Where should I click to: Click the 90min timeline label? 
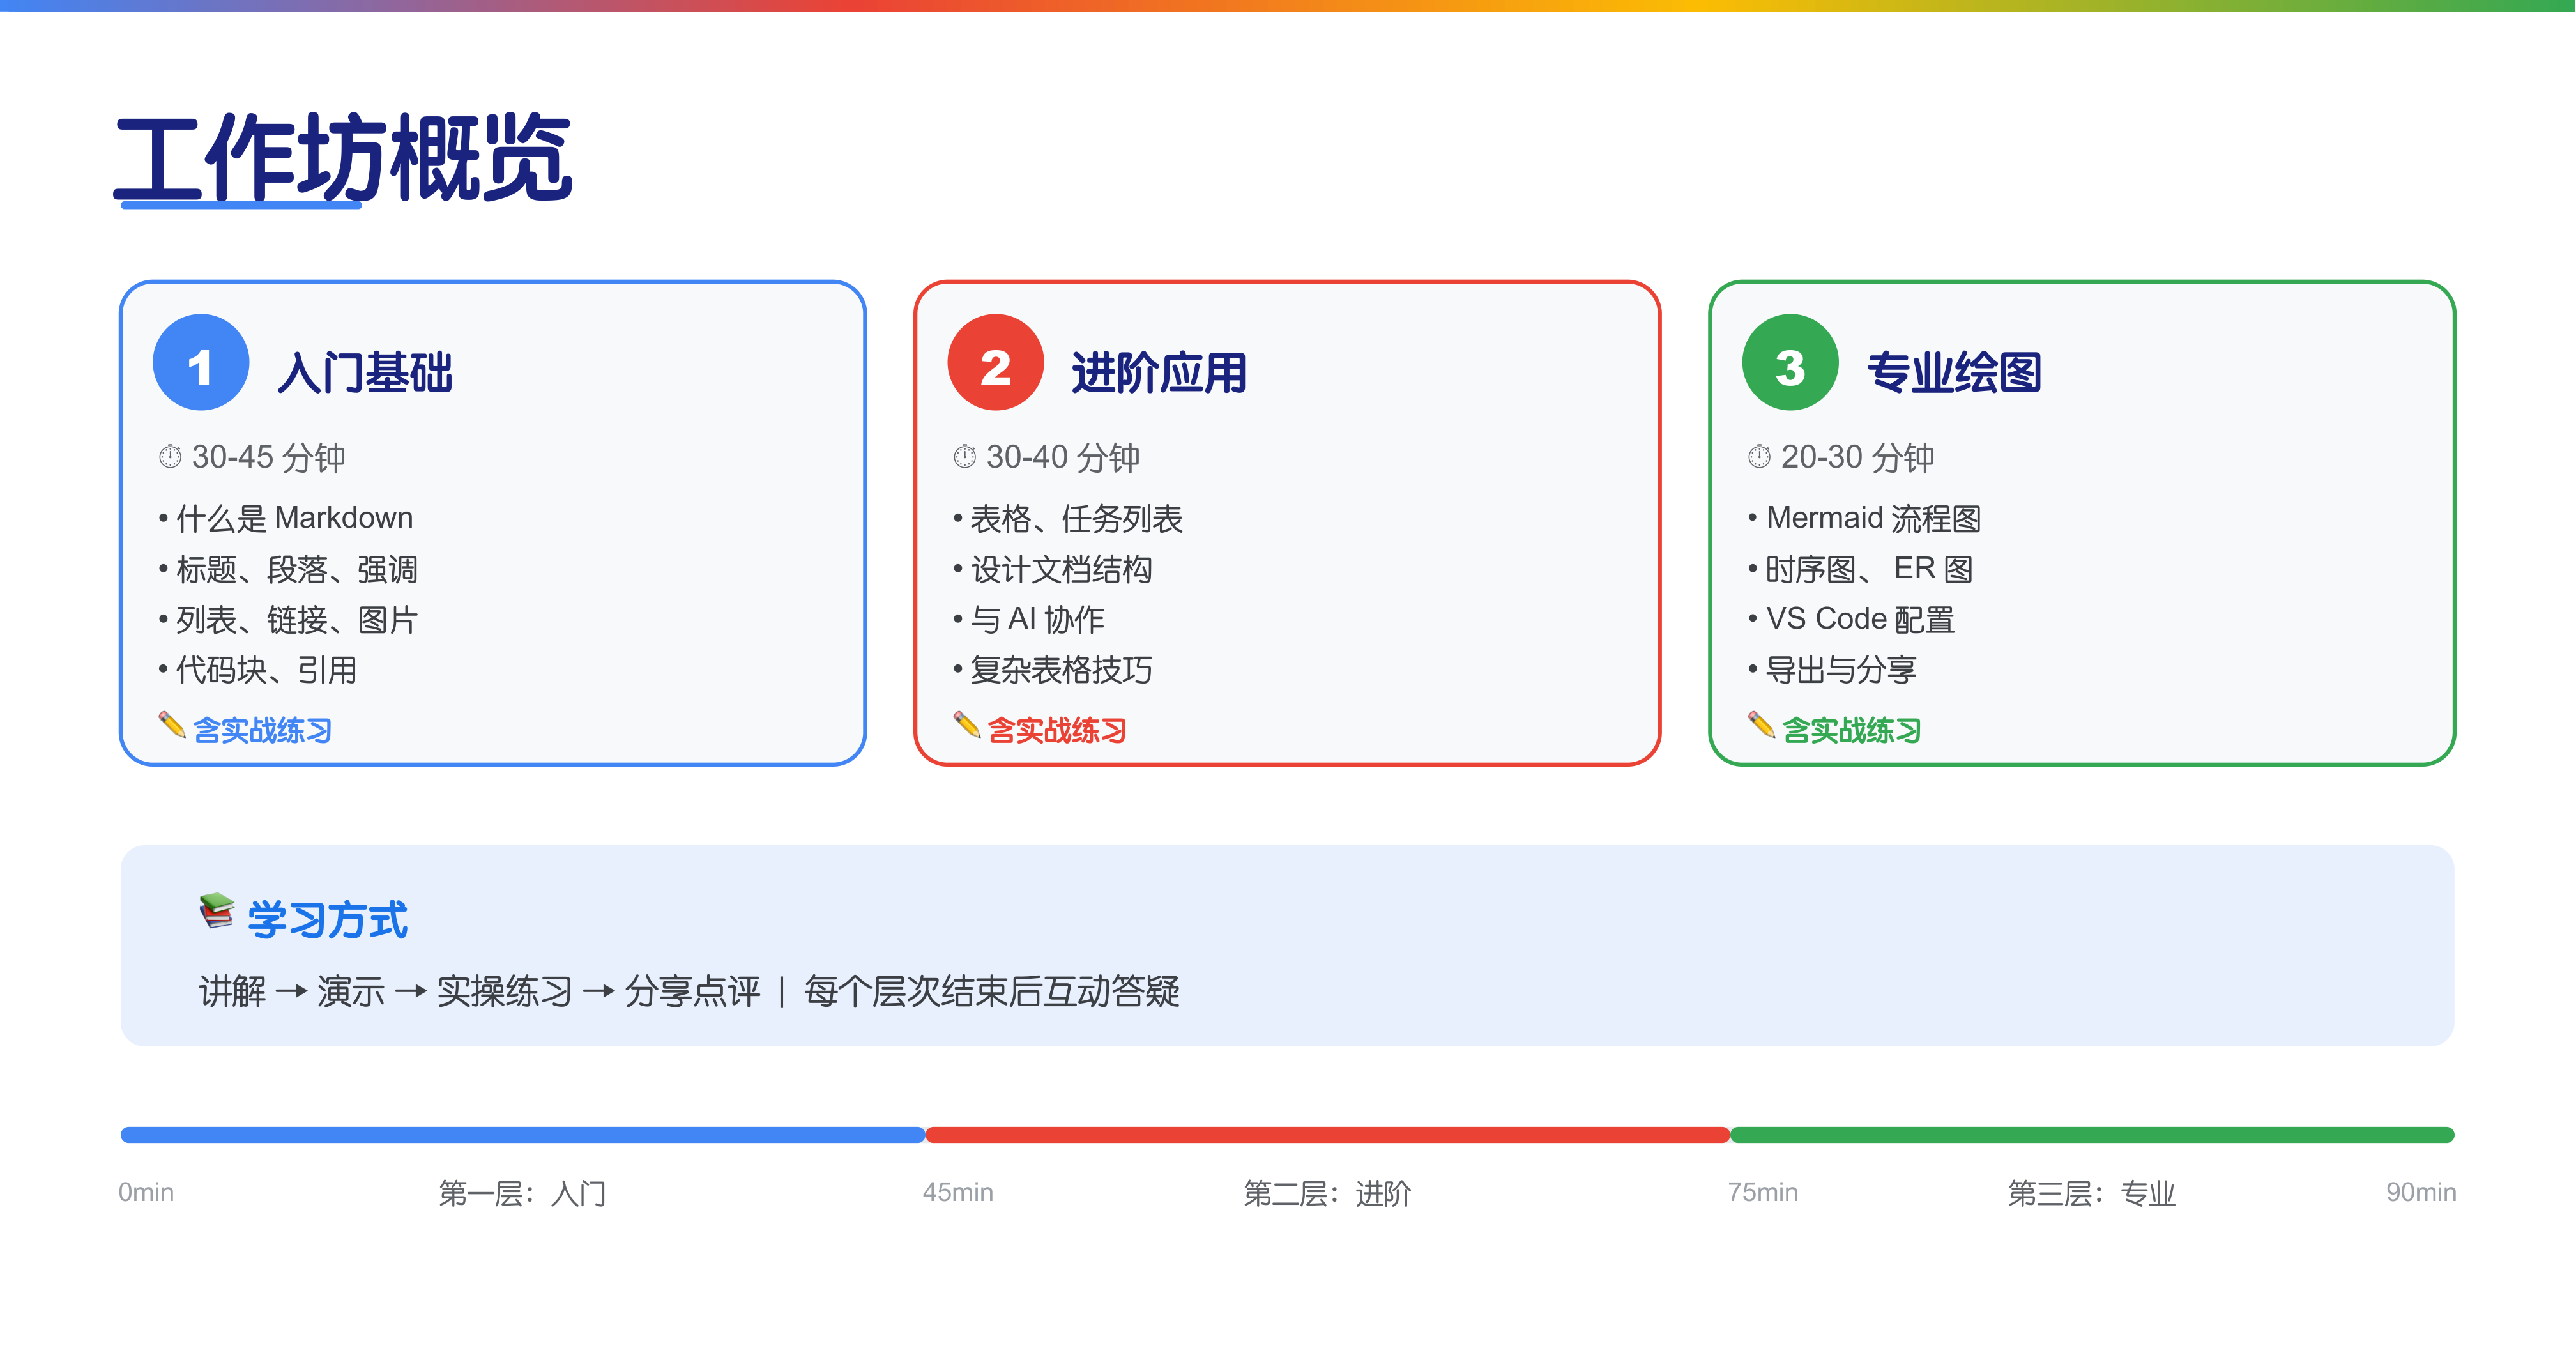point(2421,1192)
